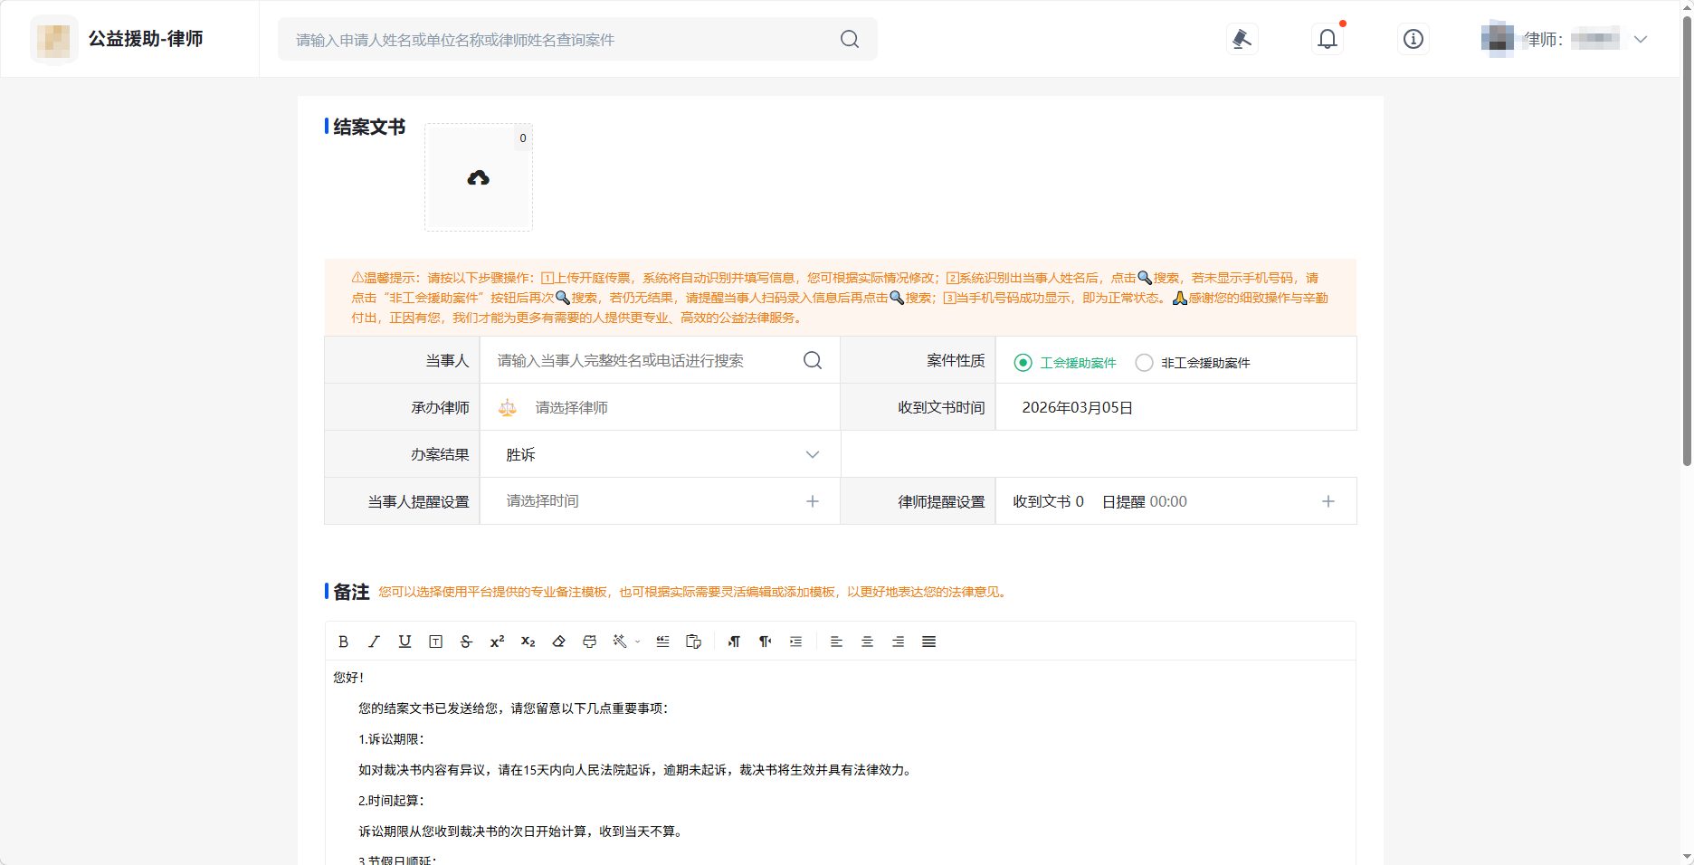Click plus to add 律师提醒设置
The image size is (1694, 865).
(x=1328, y=501)
